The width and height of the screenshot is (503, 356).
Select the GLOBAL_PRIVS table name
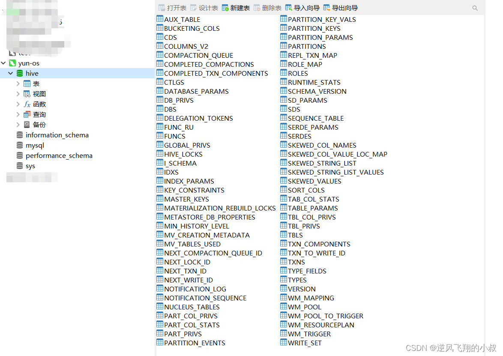187,145
